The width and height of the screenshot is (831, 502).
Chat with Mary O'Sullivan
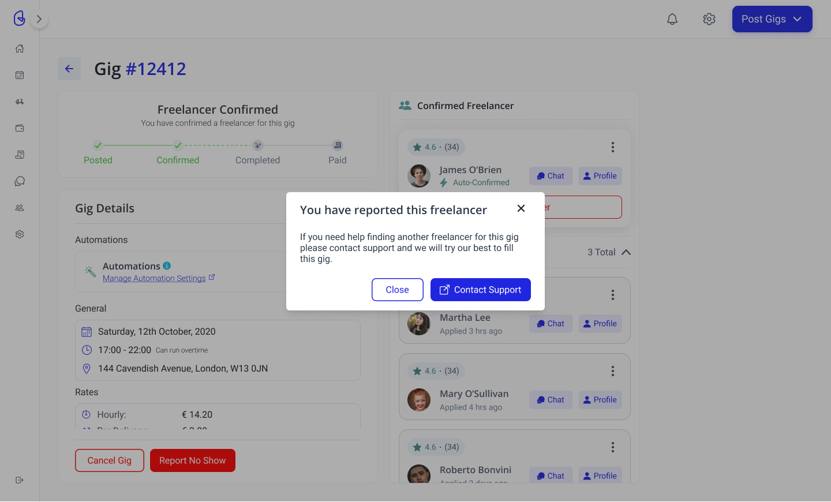pyautogui.click(x=551, y=400)
